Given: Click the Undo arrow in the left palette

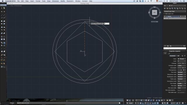Looking at the screenshot, I should [2, 12].
